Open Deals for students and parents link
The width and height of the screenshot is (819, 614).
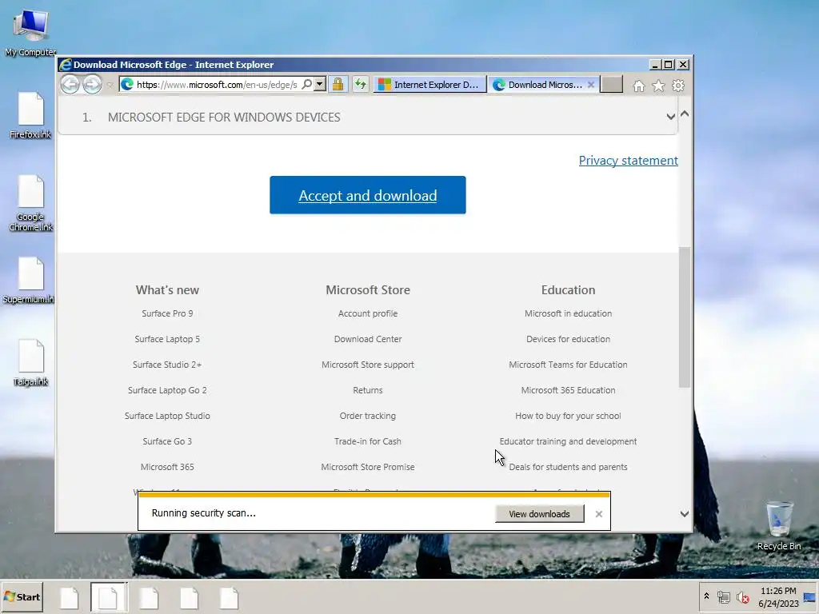(x=569, y=467)
